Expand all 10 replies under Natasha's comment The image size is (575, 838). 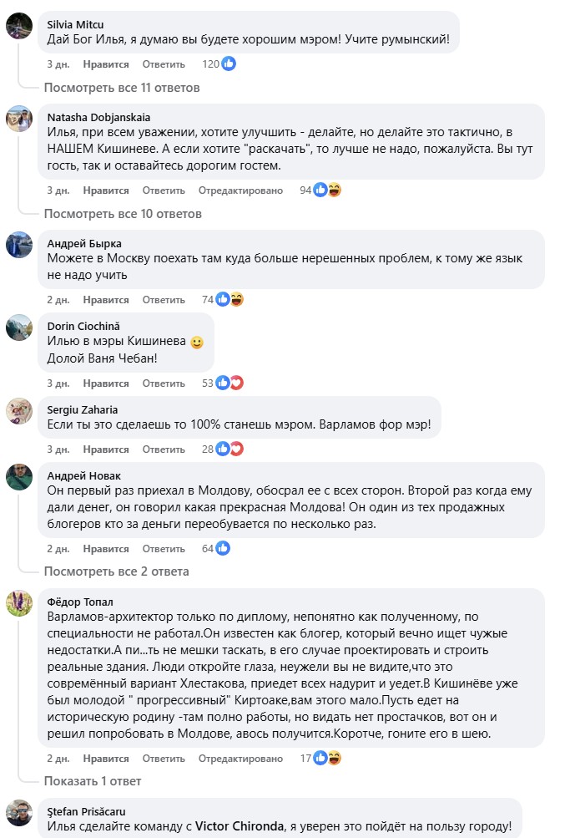[122, 213]
